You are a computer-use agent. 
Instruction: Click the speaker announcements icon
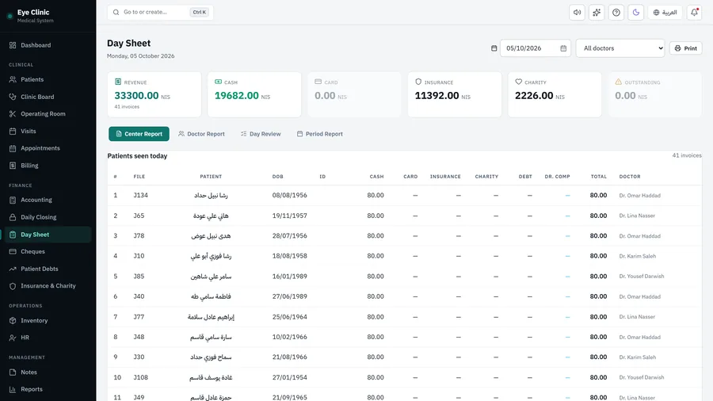(x=577, y=12)
